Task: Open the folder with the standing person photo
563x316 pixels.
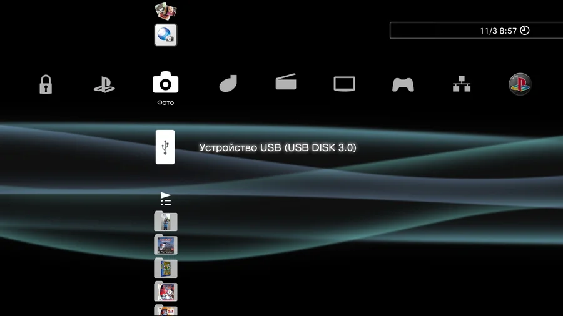Action: 166,222
